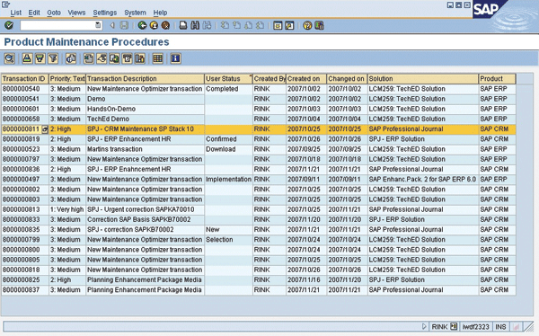539x336 pixels.
Task: Click the Find binoculars icon
Action: 195,25
